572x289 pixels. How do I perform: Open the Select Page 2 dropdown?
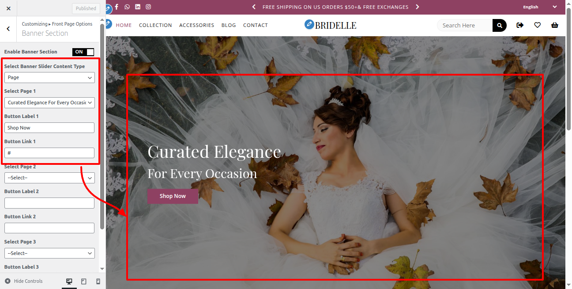[x=49, y=178]
